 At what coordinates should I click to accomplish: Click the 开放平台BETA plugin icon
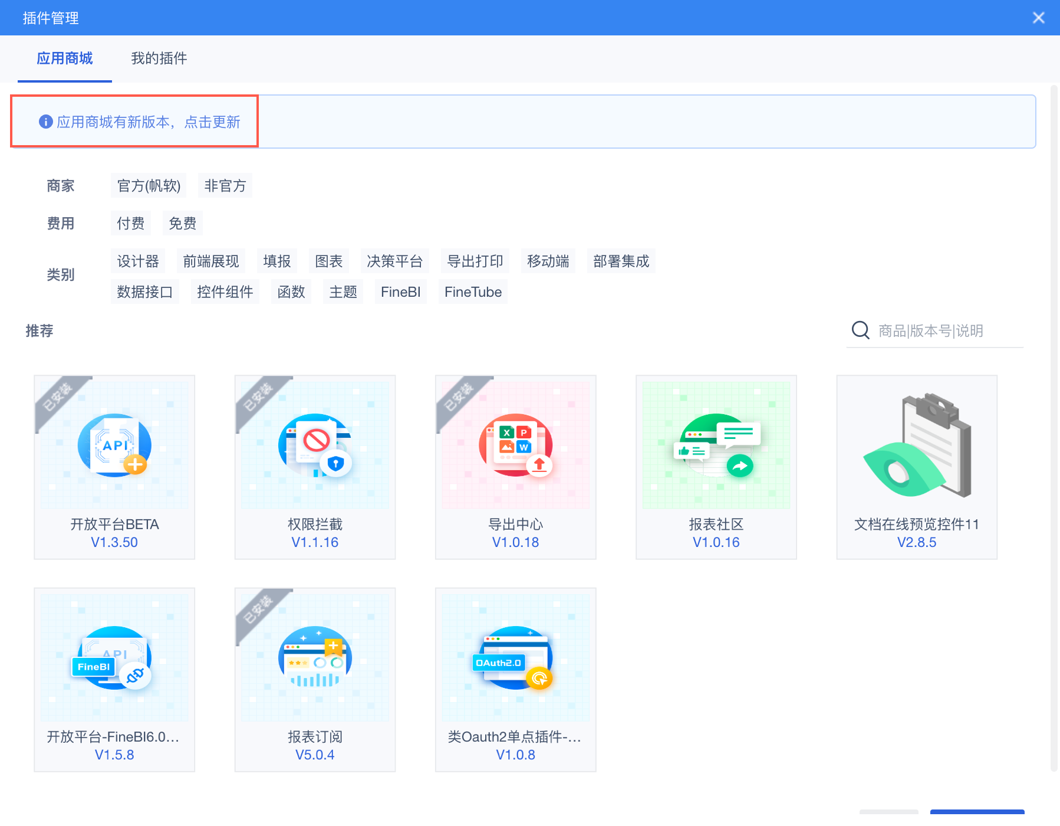[114, 445]
